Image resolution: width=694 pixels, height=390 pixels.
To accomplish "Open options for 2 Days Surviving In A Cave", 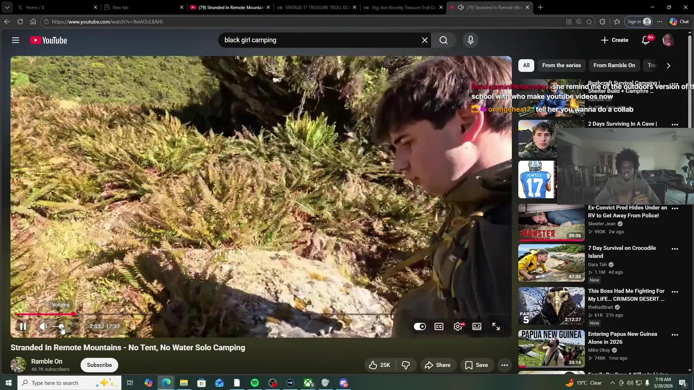I will click(x=674, y=125).
